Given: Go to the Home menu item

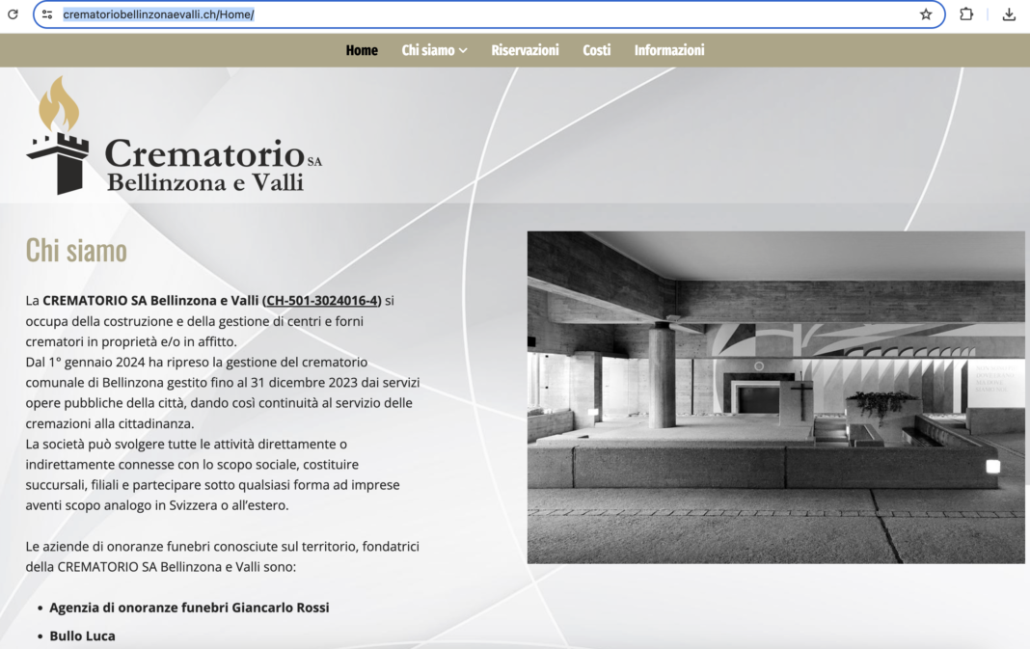Looking at the screenshot, I should tap(362, 50).
